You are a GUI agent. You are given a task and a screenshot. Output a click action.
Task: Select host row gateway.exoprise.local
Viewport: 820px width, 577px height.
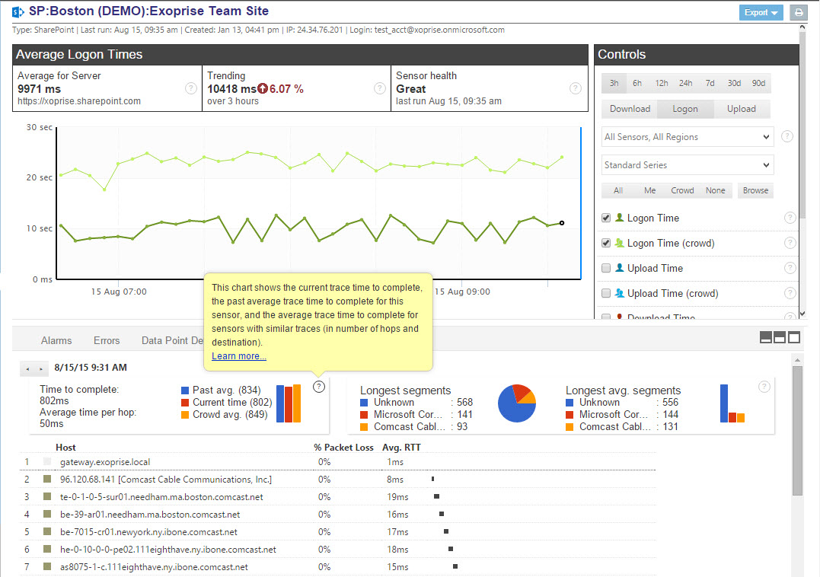tap(337, 462)
